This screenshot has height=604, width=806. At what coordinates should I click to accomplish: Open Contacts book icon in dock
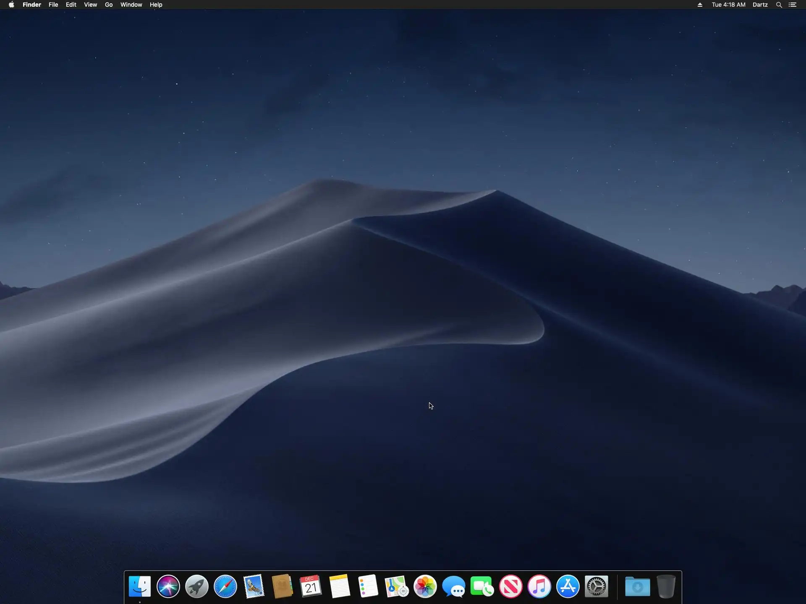(x=282, y=586)
